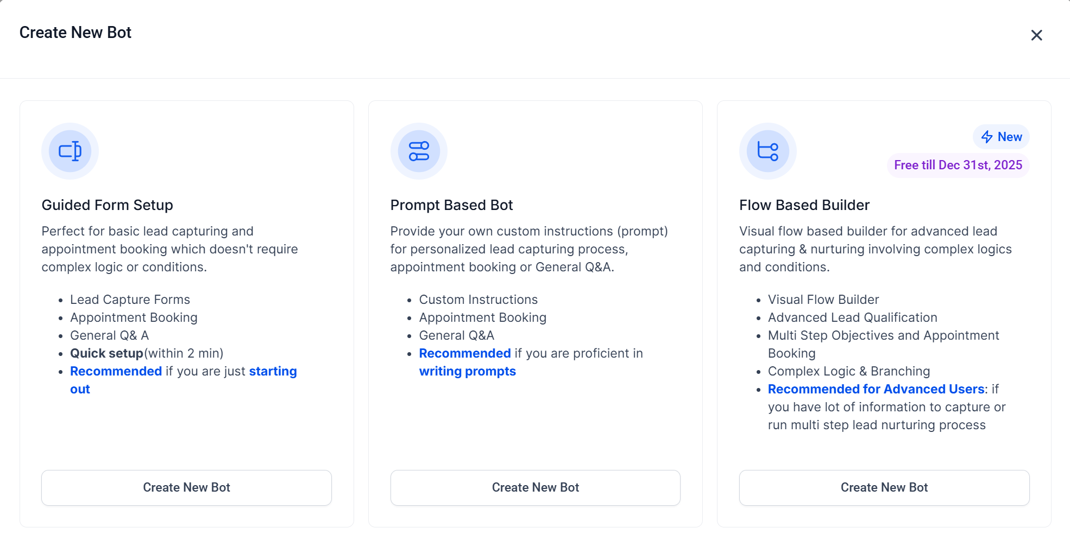The image size is (1070, 560).
Task: Click the Create New Bot dialog title
Action: pos(75,33)
